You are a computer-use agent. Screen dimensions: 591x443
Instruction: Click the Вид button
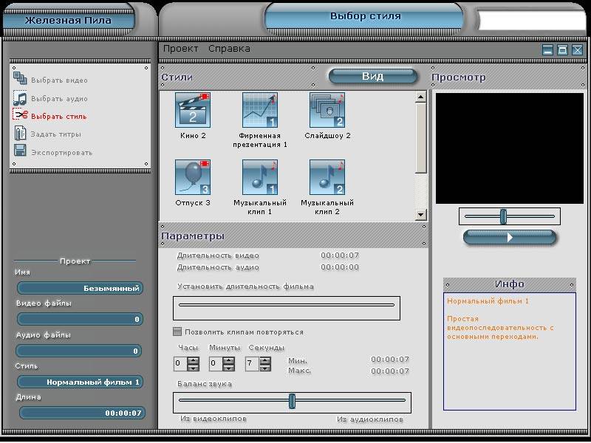tap(372, 76)
